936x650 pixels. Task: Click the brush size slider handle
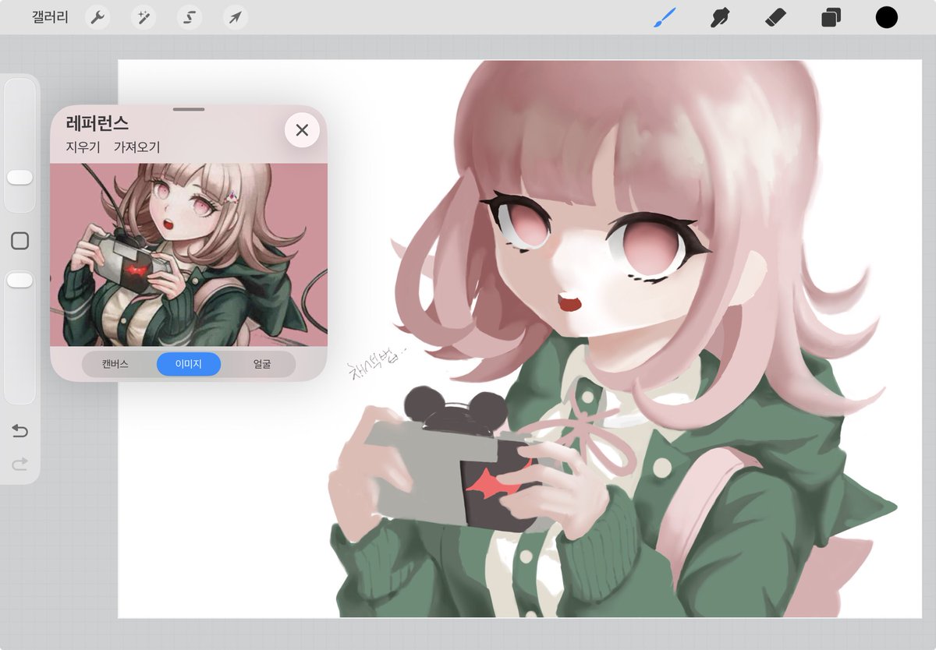tap(20, 178)
